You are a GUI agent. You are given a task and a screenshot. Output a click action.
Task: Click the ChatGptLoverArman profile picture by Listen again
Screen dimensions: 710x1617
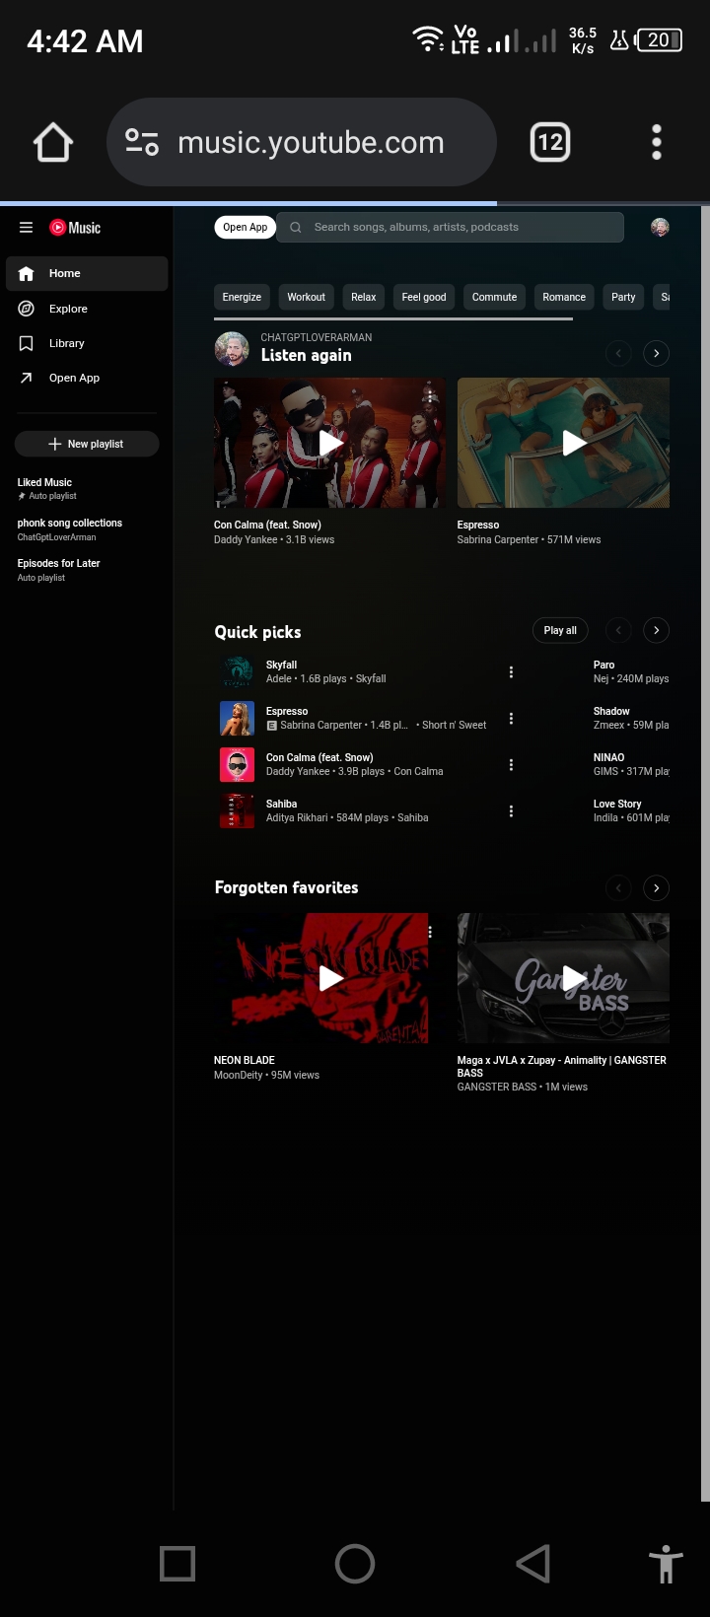[x=232, y=348]
